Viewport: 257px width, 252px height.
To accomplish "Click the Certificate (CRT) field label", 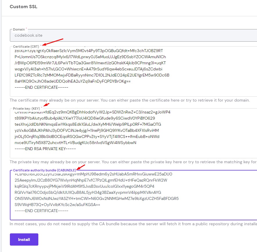I will (26, 47).
